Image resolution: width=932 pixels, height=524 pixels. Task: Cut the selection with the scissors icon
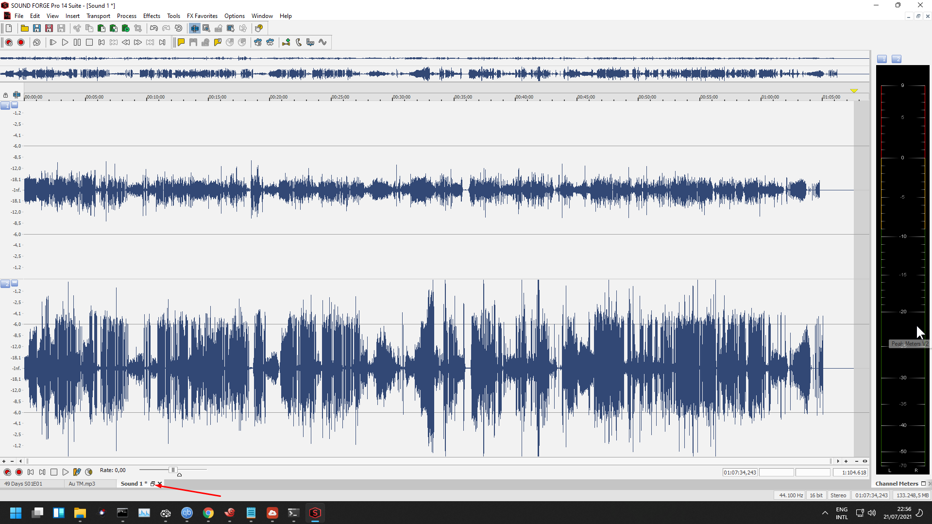[x=77, y=28]
